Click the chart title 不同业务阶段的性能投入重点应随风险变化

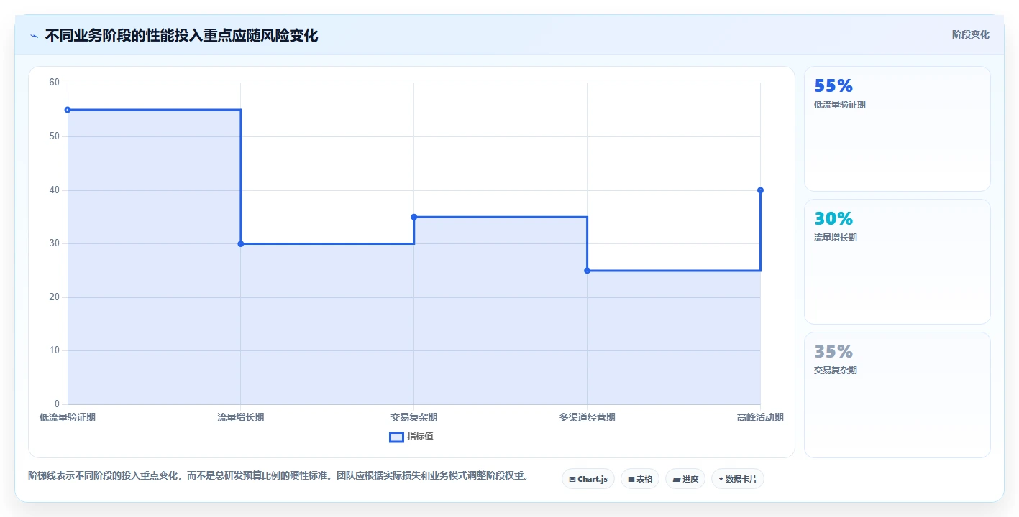tap(181, 35)
